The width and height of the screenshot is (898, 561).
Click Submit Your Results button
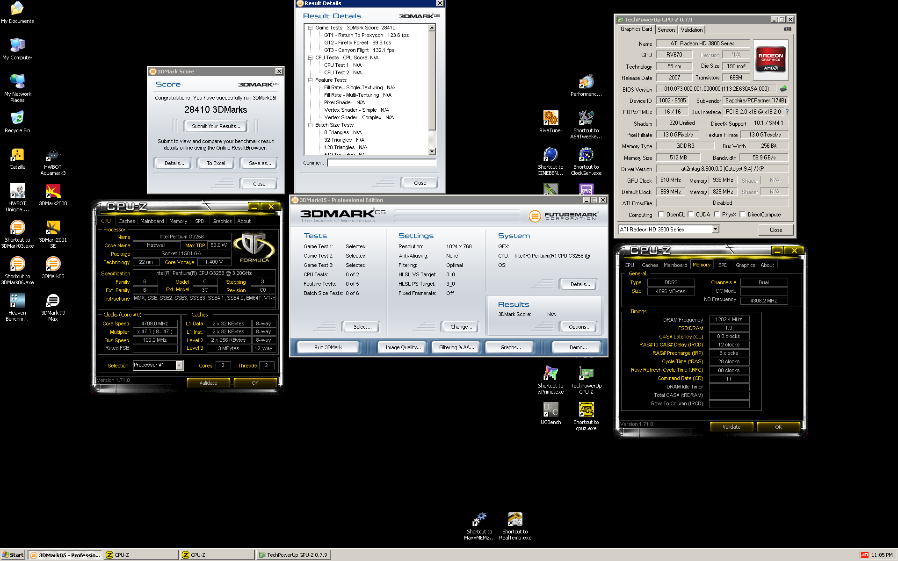point(216,126)
